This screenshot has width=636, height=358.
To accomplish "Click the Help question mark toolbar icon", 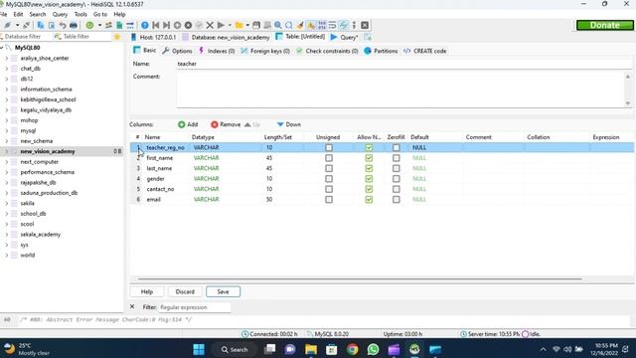I will [x=144, y=25].
